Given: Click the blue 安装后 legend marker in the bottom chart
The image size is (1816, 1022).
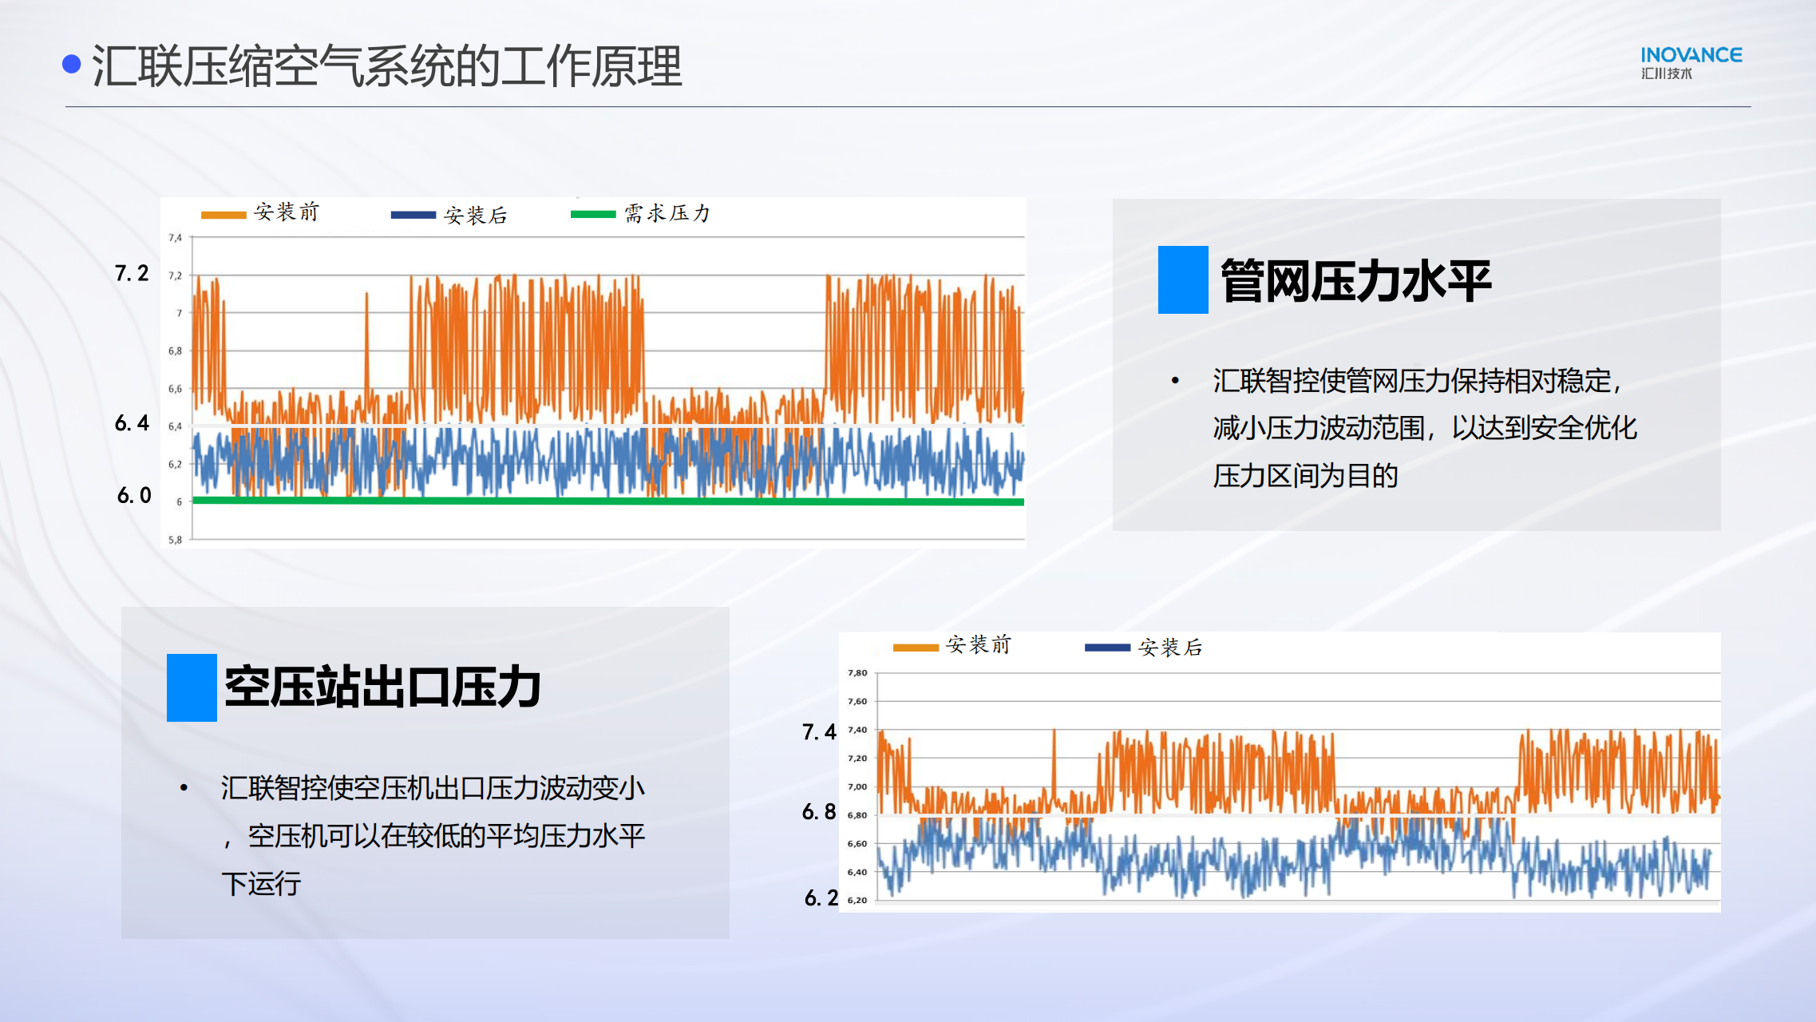Looking at the screenshot, I should pyautogui.click(x=1107, y=648).
